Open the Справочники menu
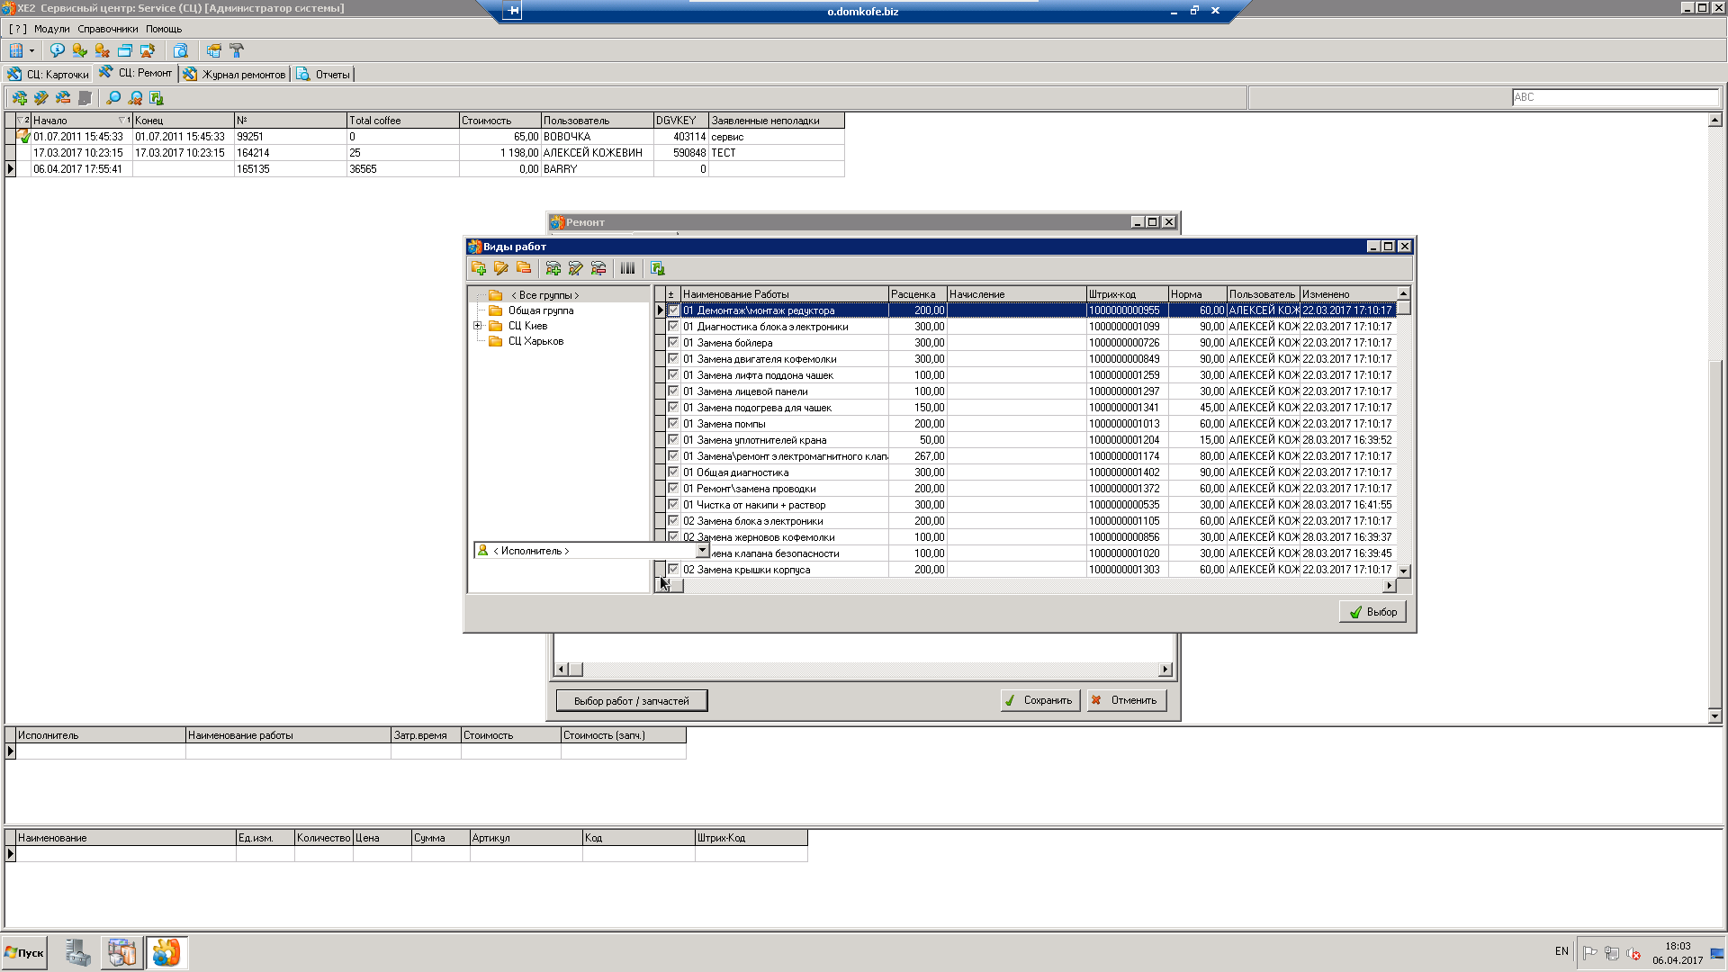Viewport: 1728px width, 972px height. click(x=107, y=29)
